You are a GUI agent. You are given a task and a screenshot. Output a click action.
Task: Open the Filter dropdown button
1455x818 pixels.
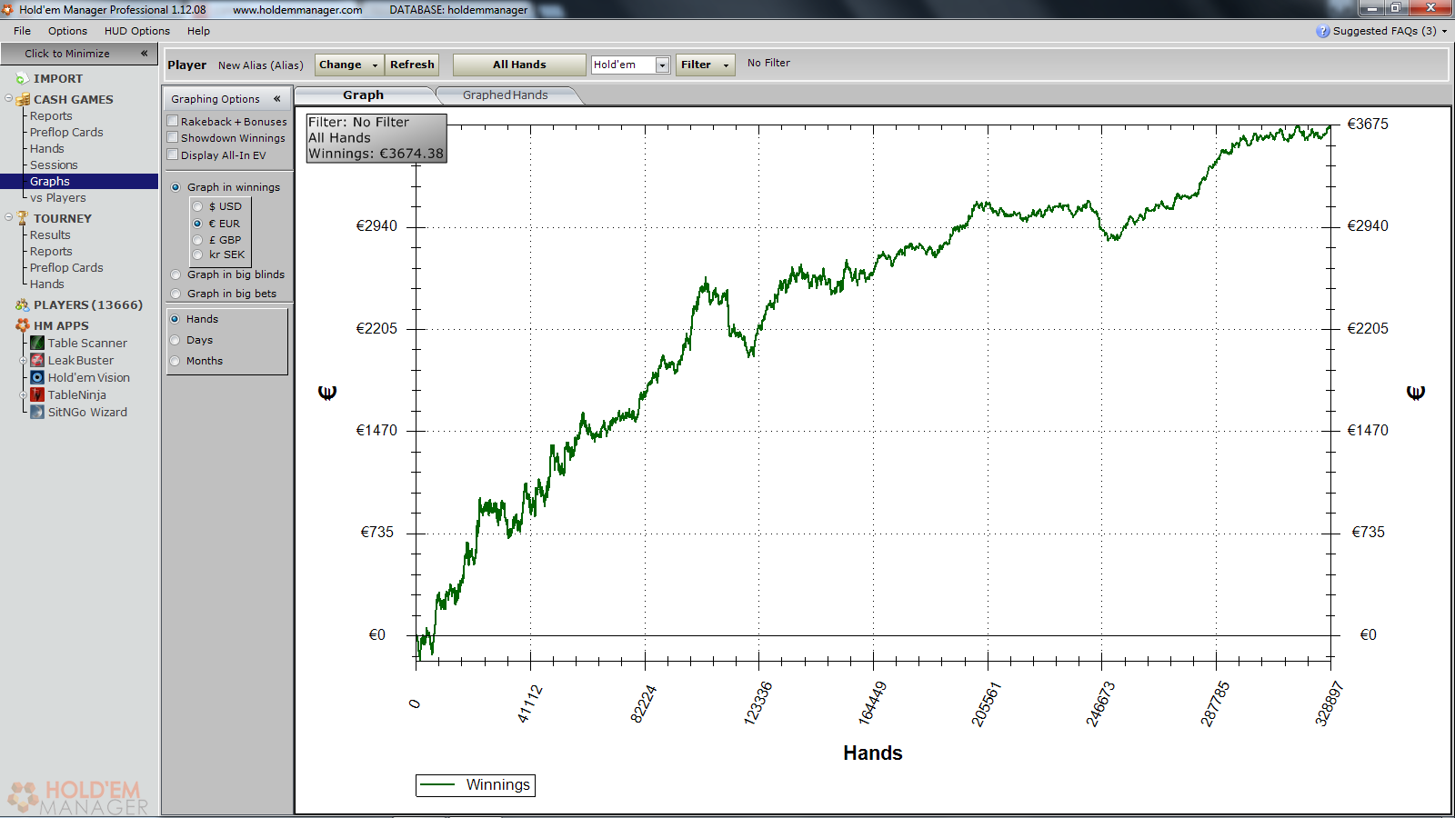[705, 65]
